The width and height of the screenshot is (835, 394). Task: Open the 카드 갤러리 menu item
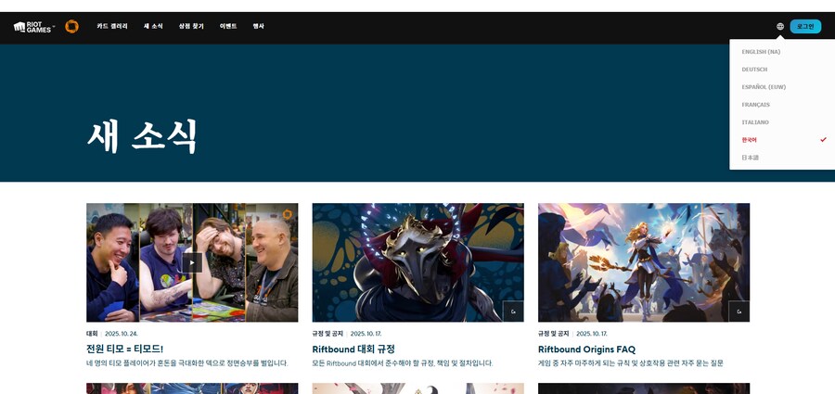(x=112, y=26)
